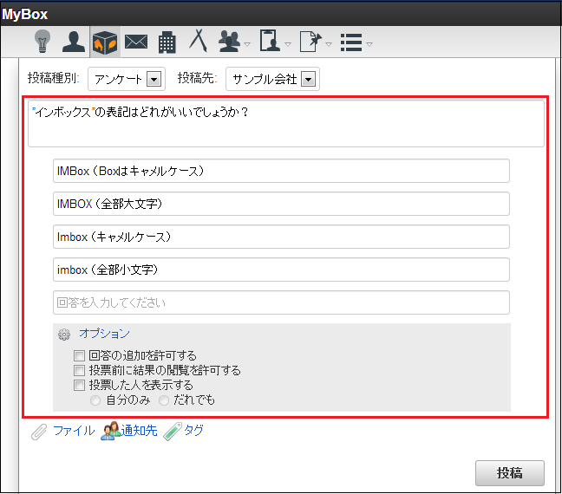Click the document with pin icon

coord(310,42)
